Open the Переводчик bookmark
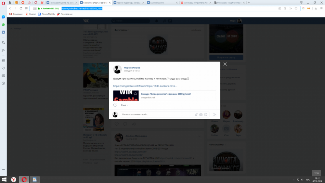This screenshot has width=325, height=183. 64,14
